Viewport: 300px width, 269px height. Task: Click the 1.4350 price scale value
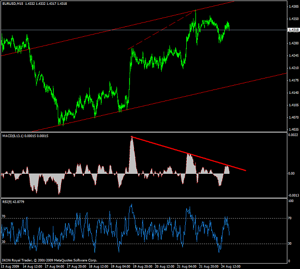(x=294, y=19)
